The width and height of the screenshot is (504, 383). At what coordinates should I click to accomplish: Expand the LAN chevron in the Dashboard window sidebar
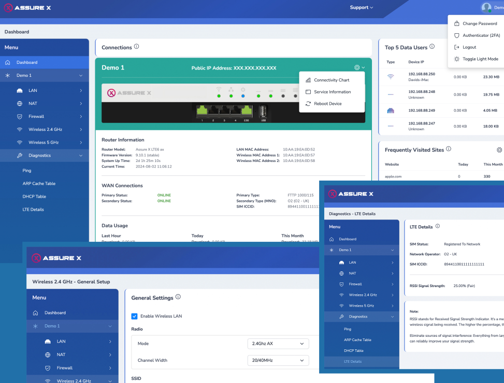(81, 90)
